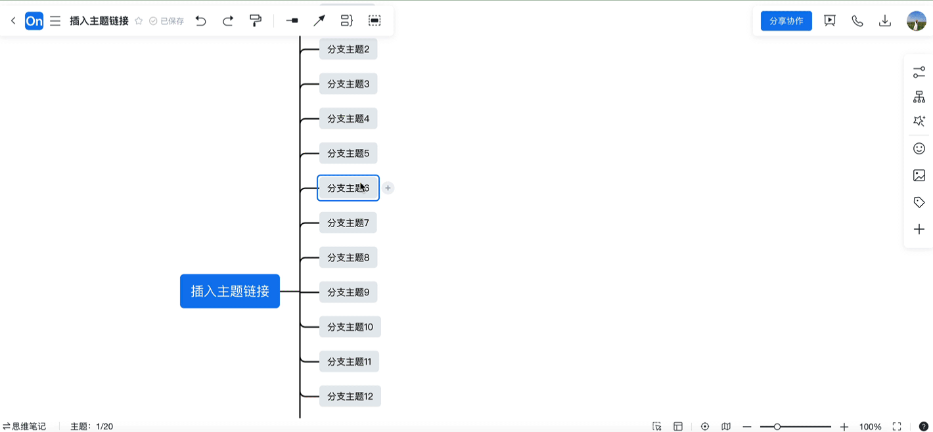The width and height of the screenshot is (933, 432).
Task: Locate the center topic with the target icon
Action: click(x=705, y=426)
